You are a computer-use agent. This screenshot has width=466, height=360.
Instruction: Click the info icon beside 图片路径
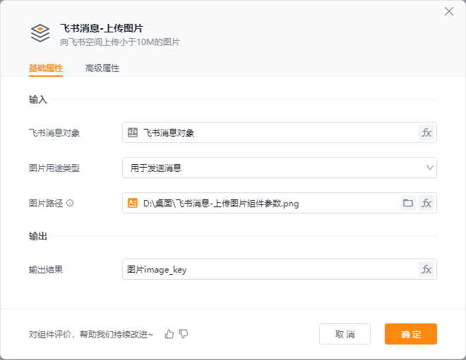coord(70,203)
